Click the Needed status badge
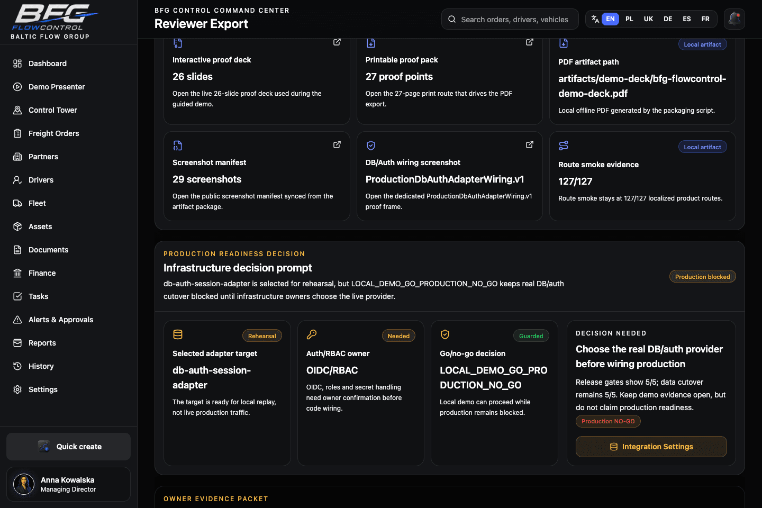762x508 pixels. coord(398,336)
